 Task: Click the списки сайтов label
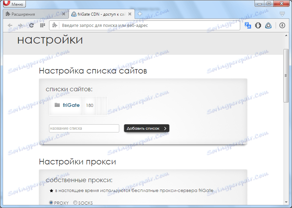69,89
